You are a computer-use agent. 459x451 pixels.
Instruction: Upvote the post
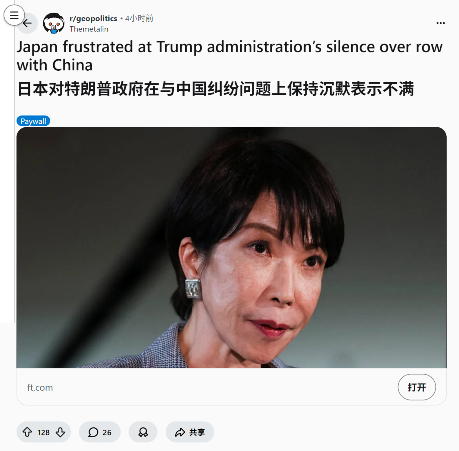point(27,432)
